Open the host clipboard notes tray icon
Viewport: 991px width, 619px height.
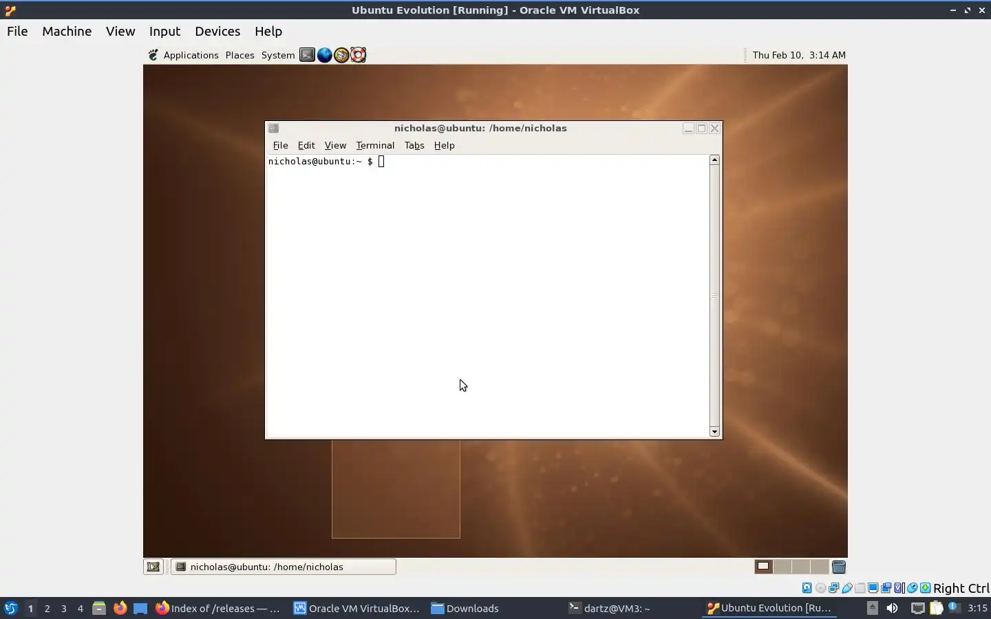937,608
